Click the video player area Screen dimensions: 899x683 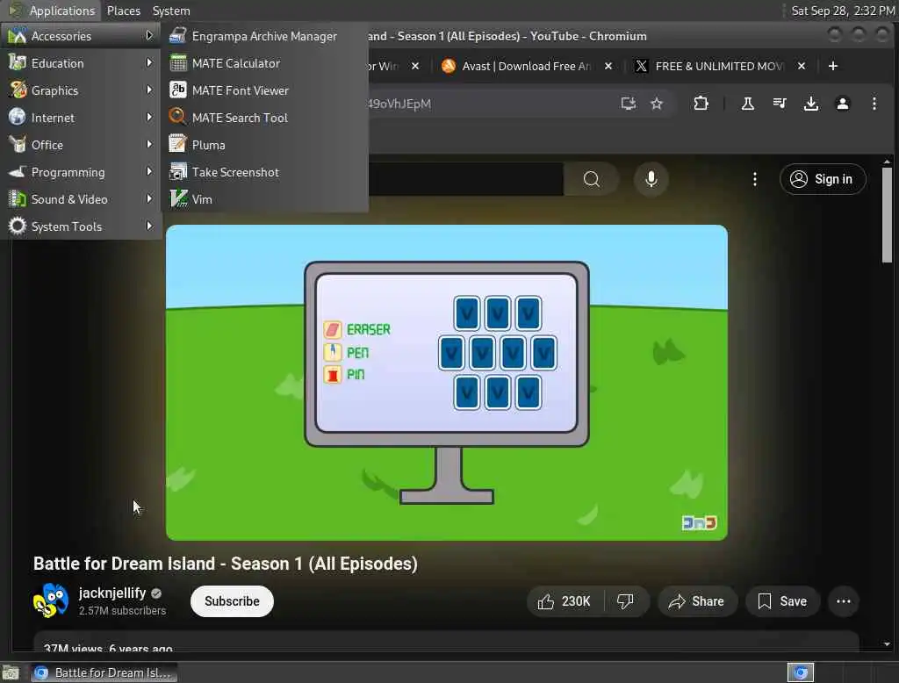click(x=447, y=383)
